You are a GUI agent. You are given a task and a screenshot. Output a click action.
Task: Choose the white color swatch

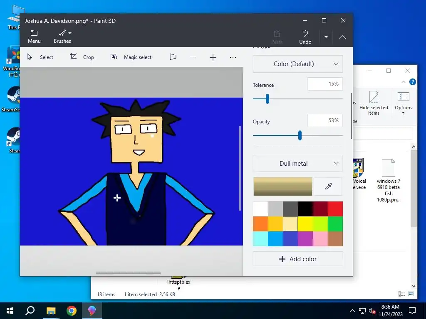(260, 209)
